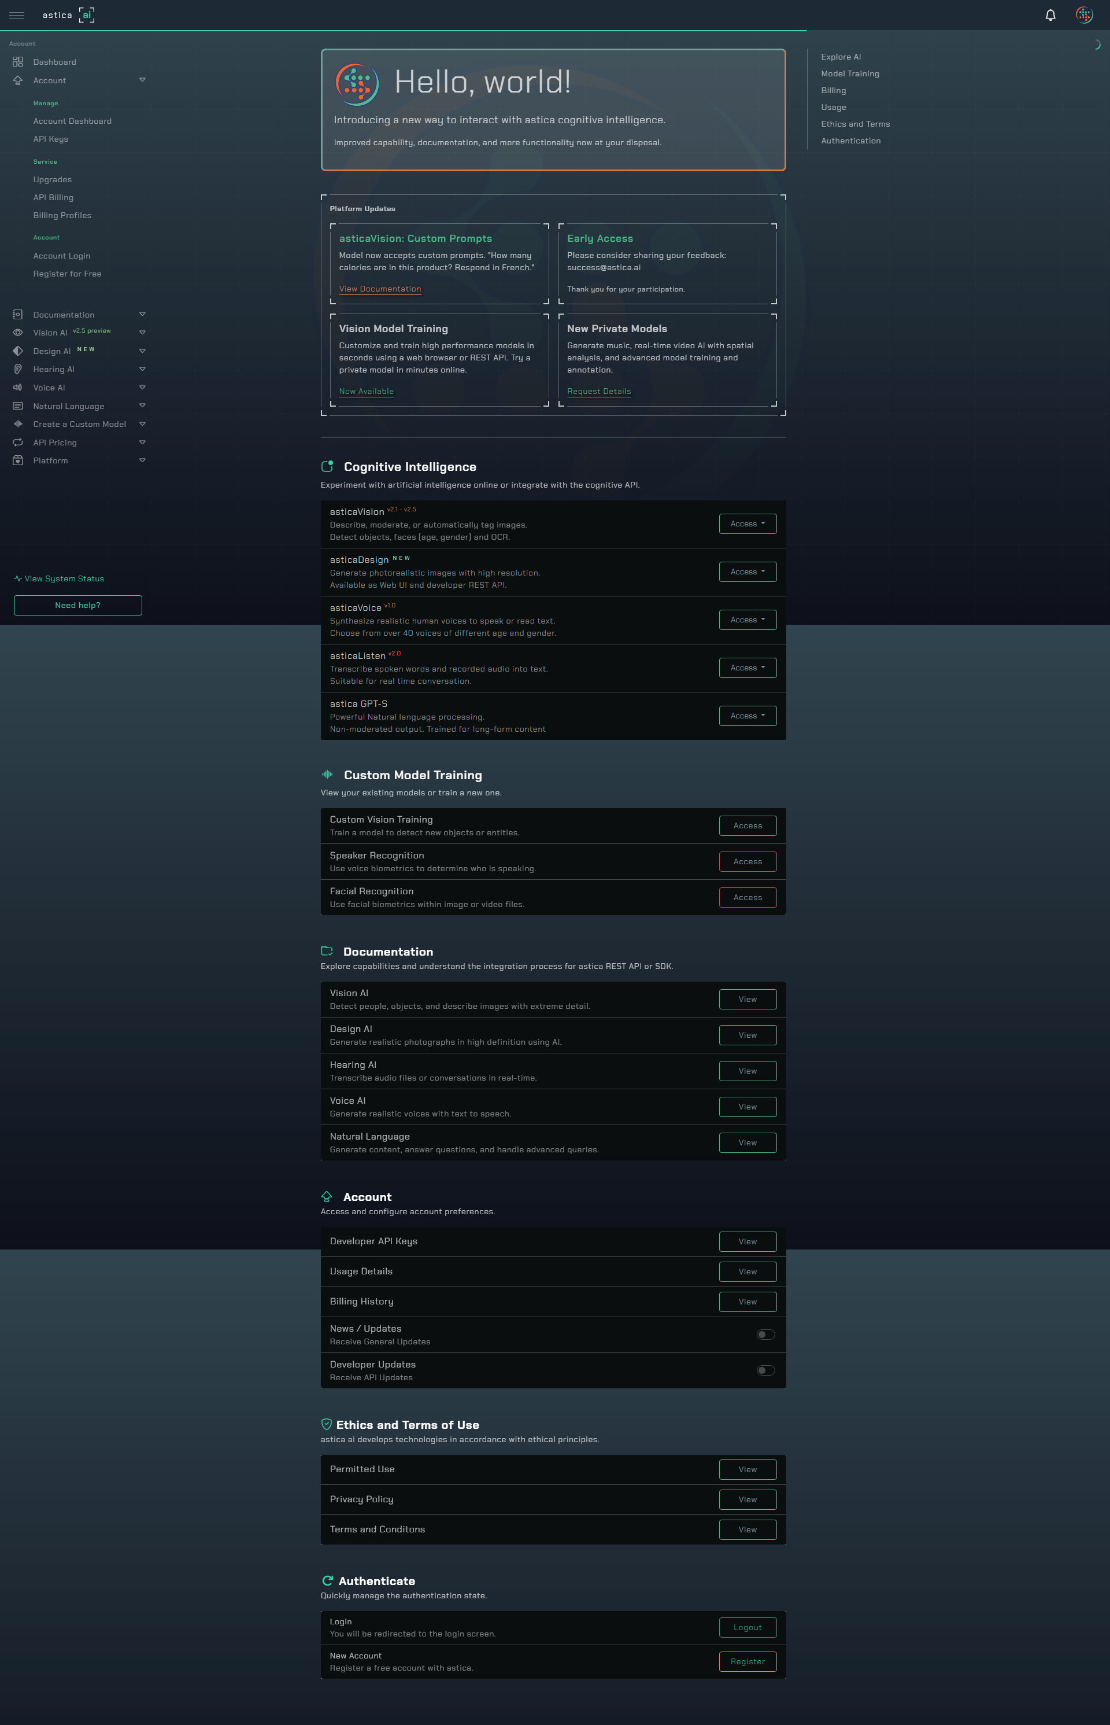1110x1725 pixels.
Task: Access Speaker Recognition
Action: [x=748, y=861]
